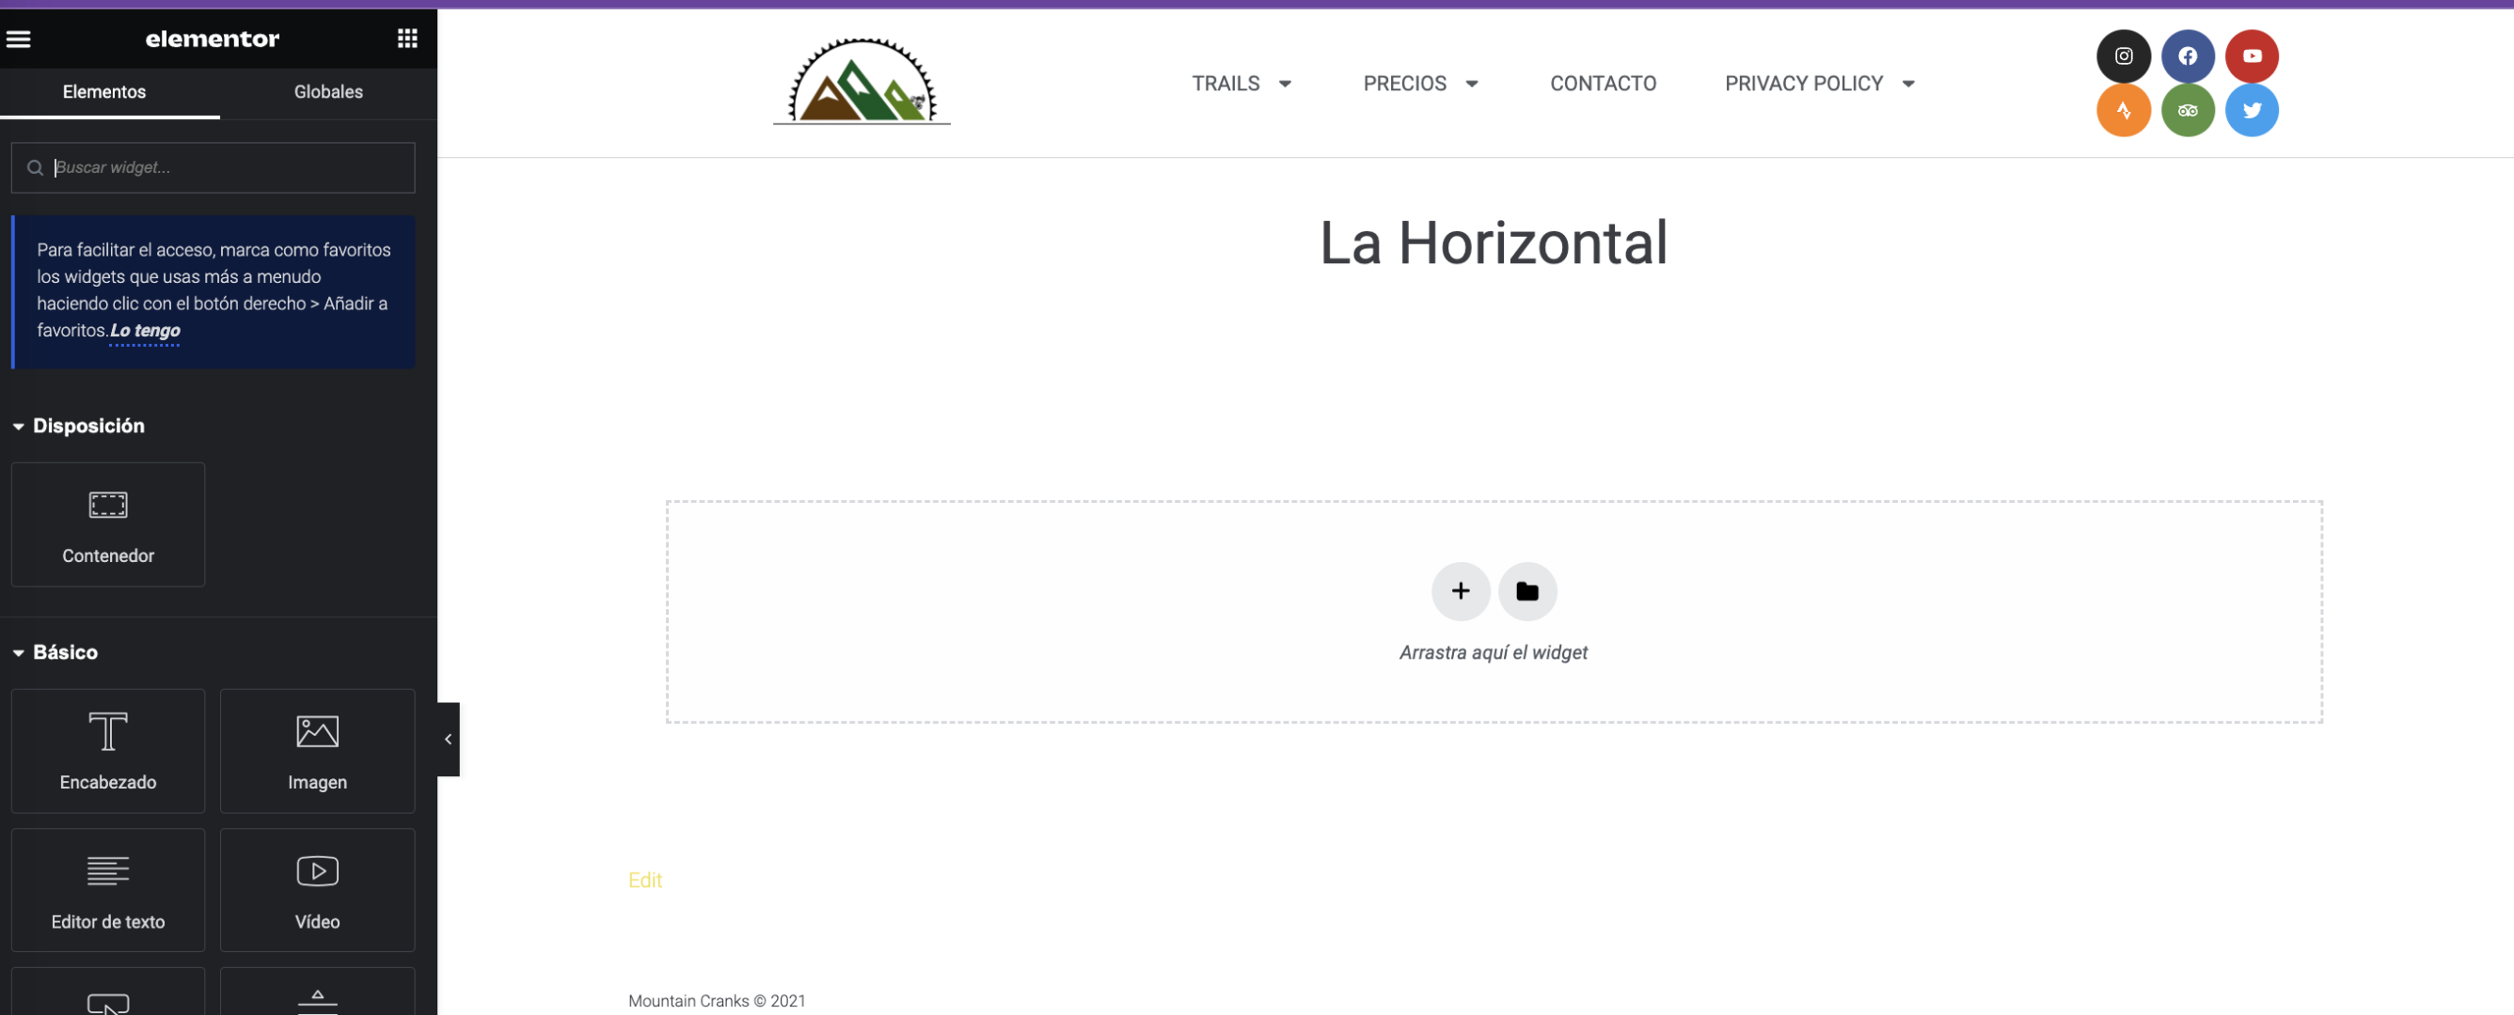Click the Arrastra aquí el widget text

coord(1494,652)
